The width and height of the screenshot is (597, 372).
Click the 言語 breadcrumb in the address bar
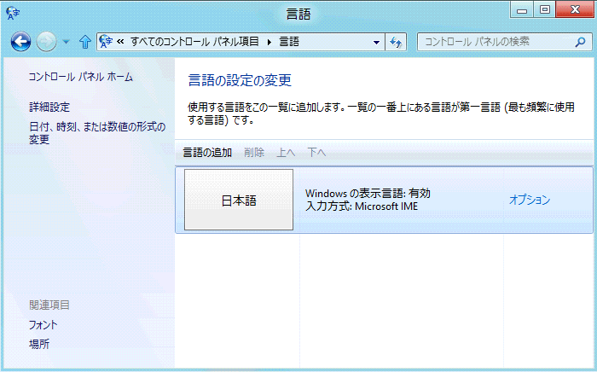(x=289, y=42)
